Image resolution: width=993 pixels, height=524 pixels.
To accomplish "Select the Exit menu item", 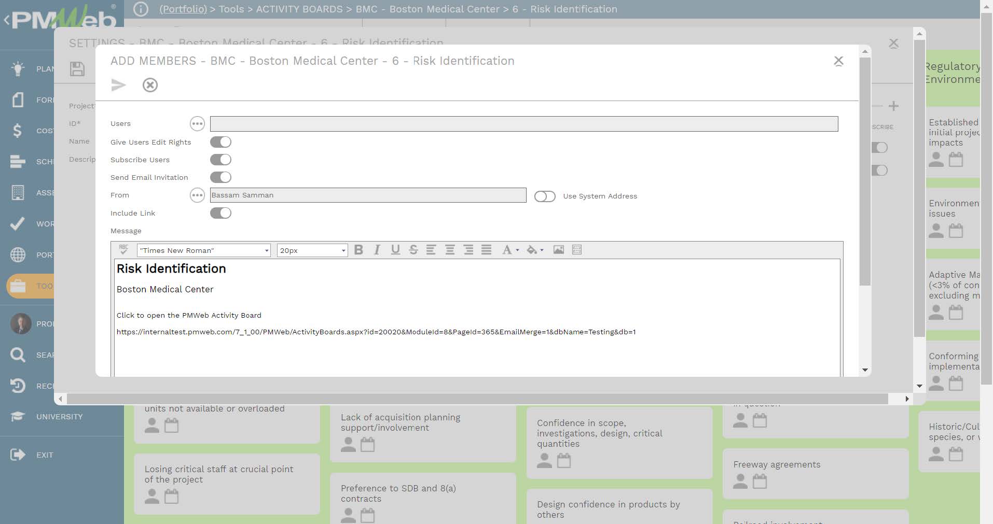I will coord(31,455).
